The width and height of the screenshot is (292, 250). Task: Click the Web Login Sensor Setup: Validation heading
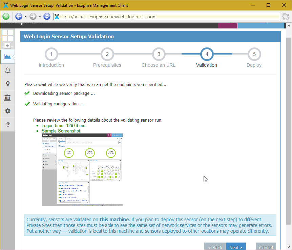69,37
